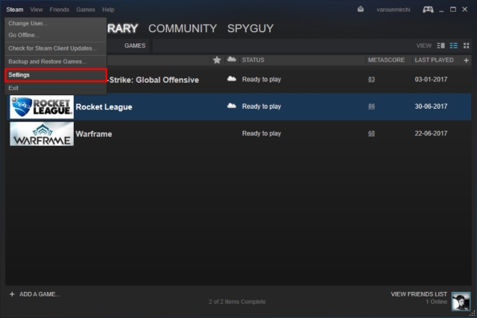Select Go Offline in the dropdown menu
Viewport: 477px width, 318px height.
56,35
